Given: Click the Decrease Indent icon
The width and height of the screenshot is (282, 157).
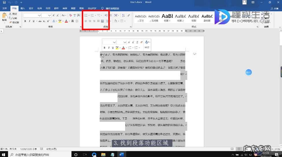Looking at the screenshot, I should [106, 15].
